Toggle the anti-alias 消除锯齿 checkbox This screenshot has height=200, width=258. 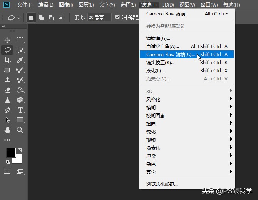(x=117, y=17)
